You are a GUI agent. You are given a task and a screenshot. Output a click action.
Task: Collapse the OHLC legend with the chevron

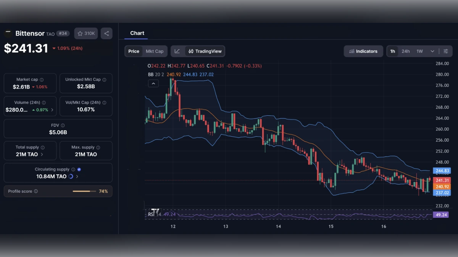pos(153,83)
